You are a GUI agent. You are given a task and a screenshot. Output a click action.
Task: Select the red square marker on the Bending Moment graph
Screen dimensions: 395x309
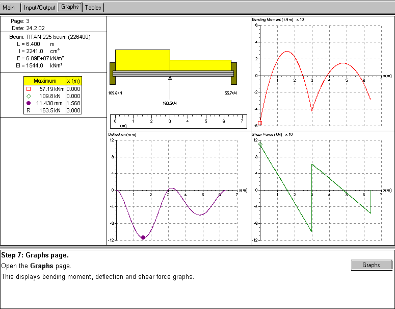click(x=260, y=123)
